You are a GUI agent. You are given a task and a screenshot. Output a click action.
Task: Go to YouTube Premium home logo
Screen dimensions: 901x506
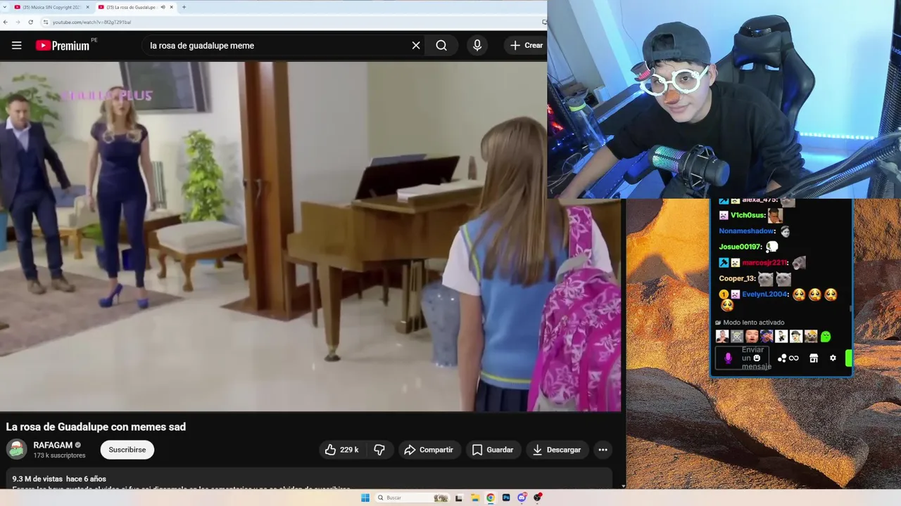(x=62, y=46)
